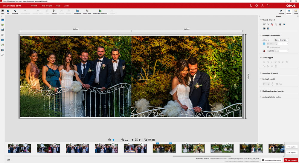The width and height of the screenshot is (299, 163).
Task: Open the guide line style dropdown
Action: (x=283, y=44)
